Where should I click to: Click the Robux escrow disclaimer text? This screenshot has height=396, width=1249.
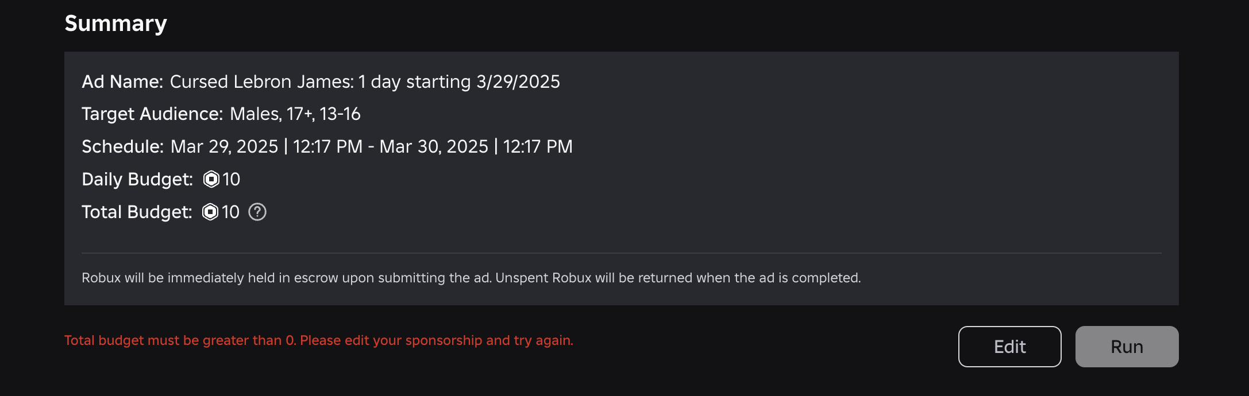[471, 277]
